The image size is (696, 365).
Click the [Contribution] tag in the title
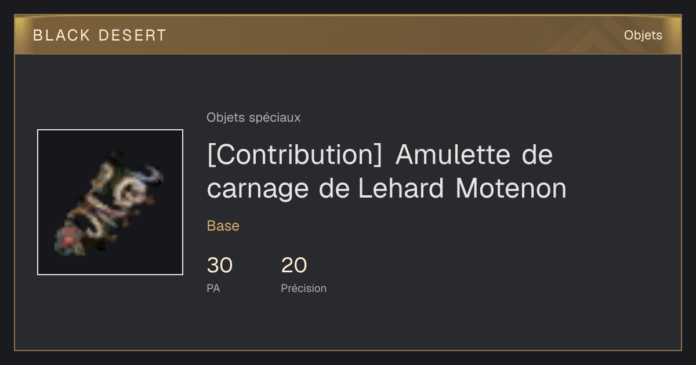[x=295, y=155]
